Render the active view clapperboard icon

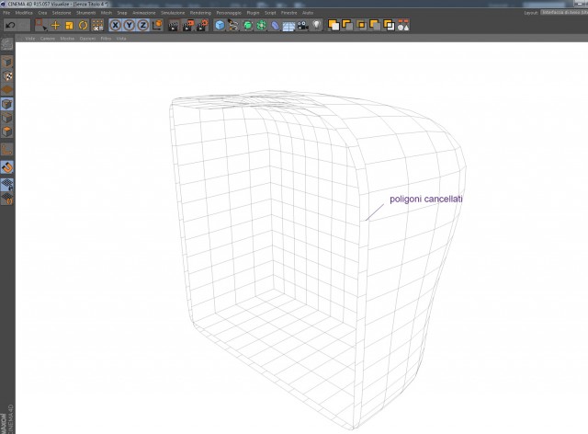pos(174,25)
